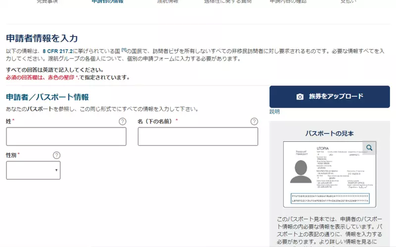Click red note starting 必須の回答欄は、赤色の星印

pyautogui.click(x=68, y=78)
